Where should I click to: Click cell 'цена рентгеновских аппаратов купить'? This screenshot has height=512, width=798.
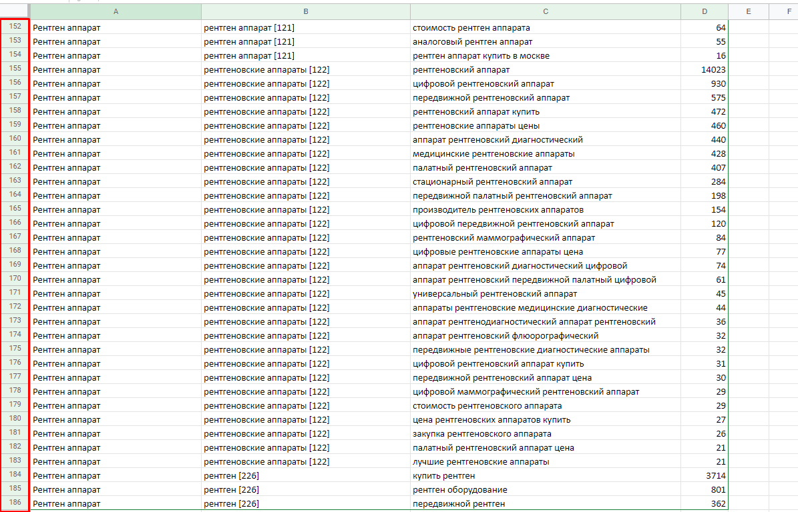coord(545,419)
